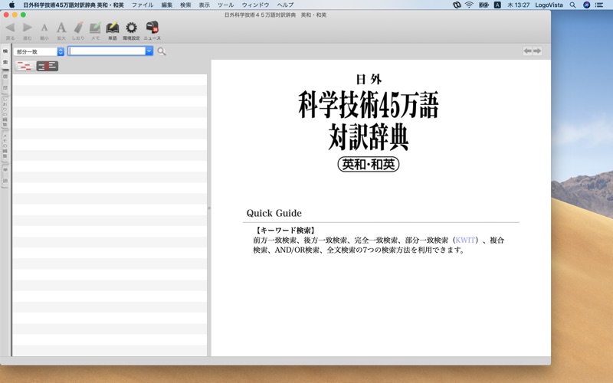The width and height of the screenshot is (613, 383).
Task: Click the LogoVista status icon beside Wi-Fi
Action: [457, 5]
